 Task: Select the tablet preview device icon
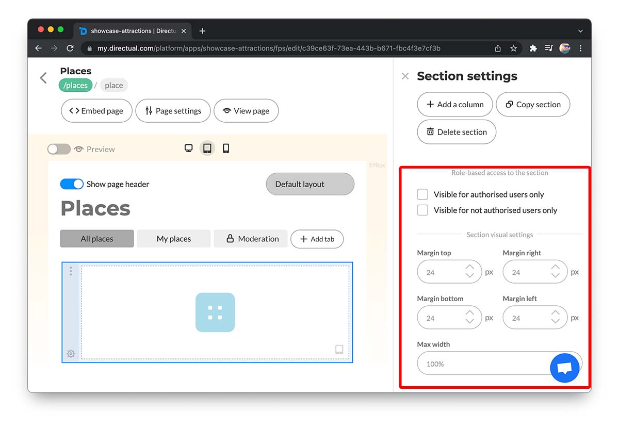[x=207, y=148]
